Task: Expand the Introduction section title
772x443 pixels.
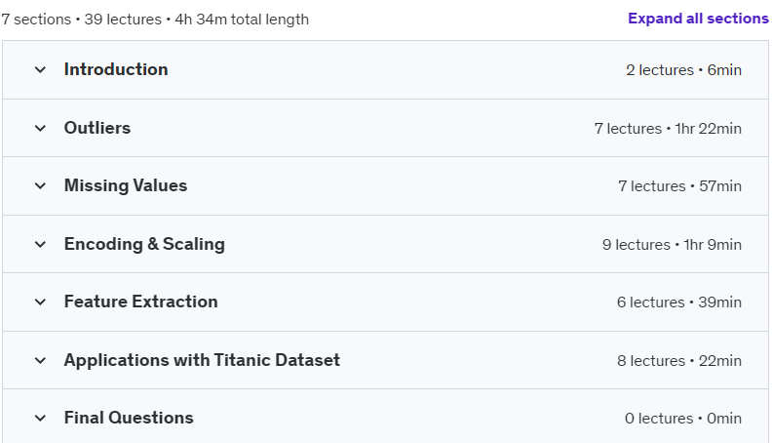Action: tap(116, 69)
